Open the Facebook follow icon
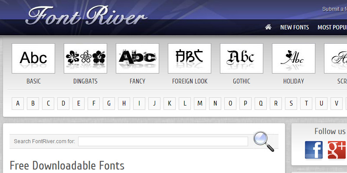Image resolution: width=347 pixels, height=173 pixels. pyautogui.click(x=314, y=150)
